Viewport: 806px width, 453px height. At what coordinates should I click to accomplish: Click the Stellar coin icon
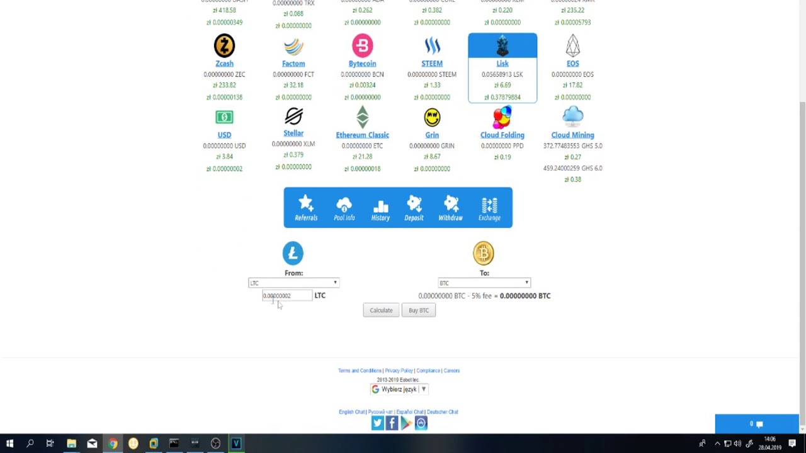click(293, 116)
